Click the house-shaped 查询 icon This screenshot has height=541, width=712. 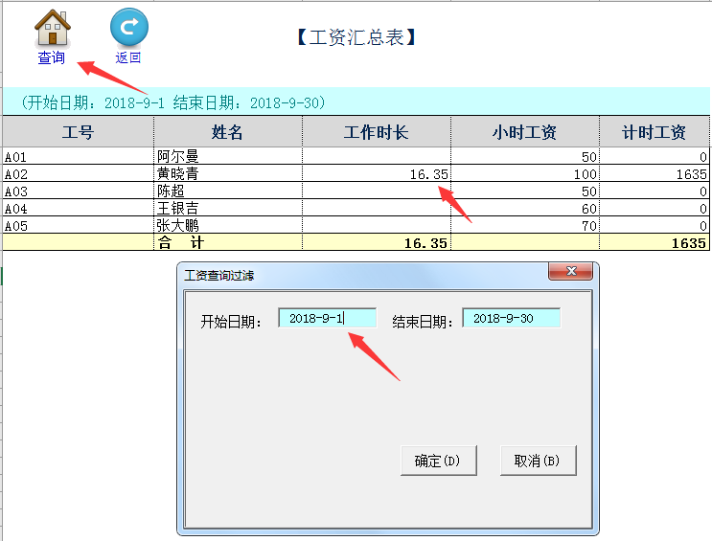52,28
